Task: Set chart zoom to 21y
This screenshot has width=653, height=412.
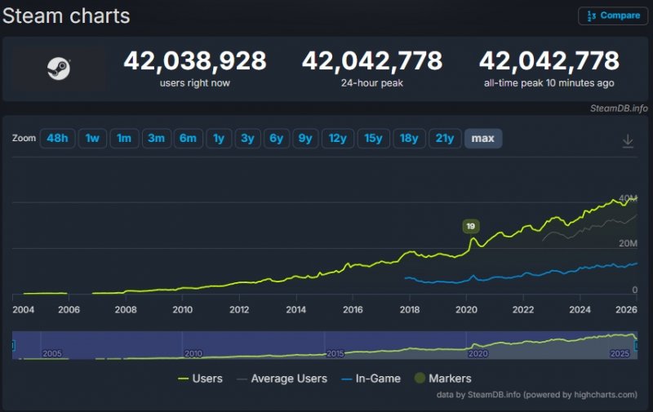Action: pos(445,138)
